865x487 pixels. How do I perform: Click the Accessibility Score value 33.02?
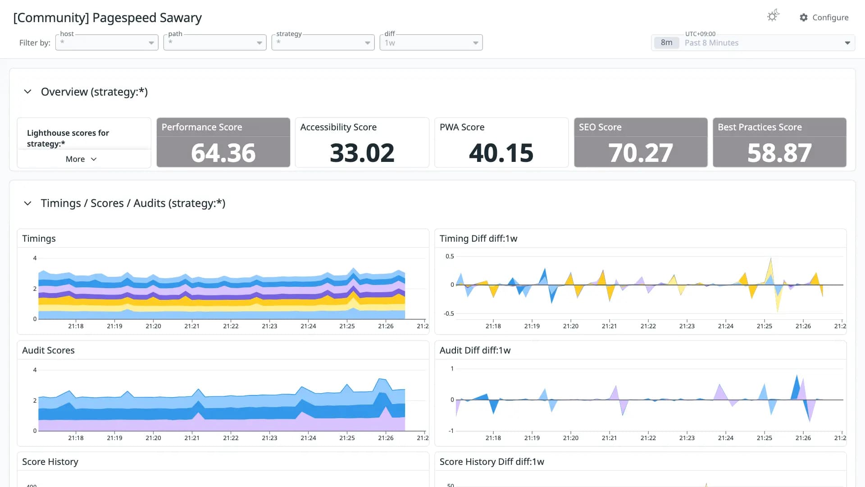point(362,152)
